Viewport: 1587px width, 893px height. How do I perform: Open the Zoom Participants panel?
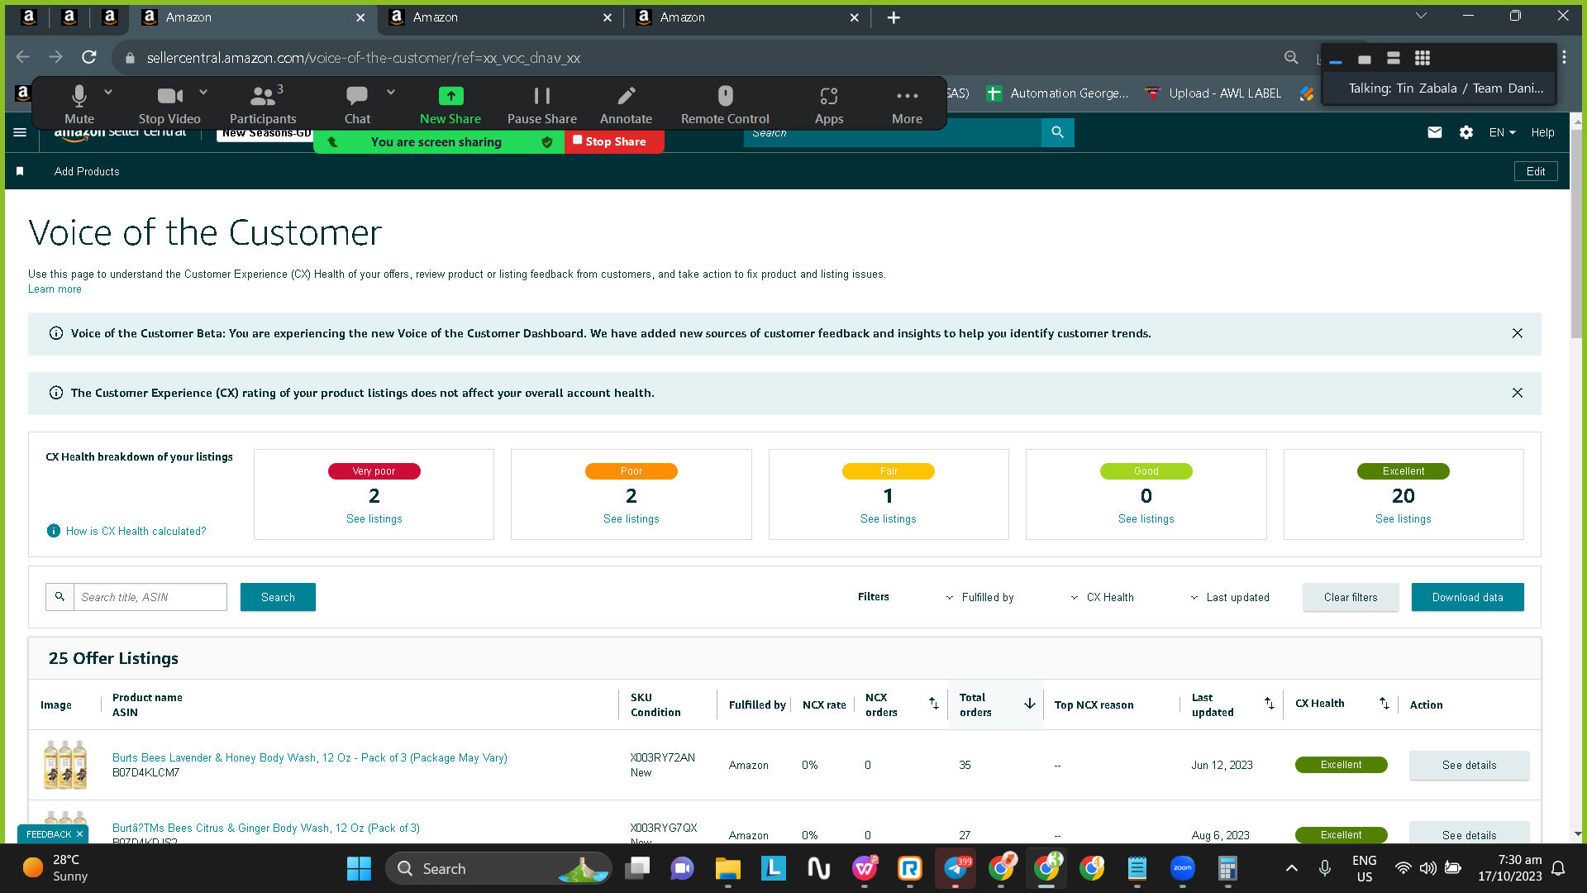click(263, 104)
